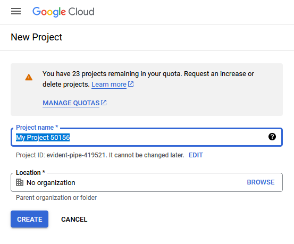Click the Parent organization or folder hint
The height and width of the screenshot is (244, 294).
pos(56,198)
